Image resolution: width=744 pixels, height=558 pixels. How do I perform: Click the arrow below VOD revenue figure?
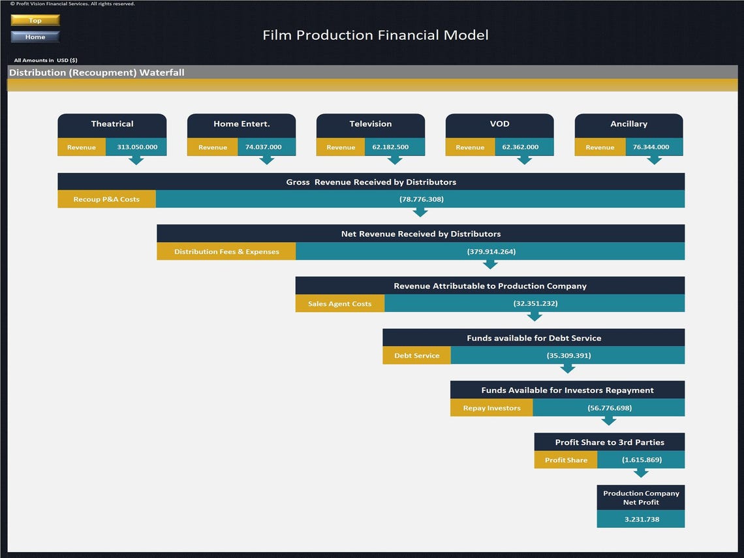(x=525, y=159)
